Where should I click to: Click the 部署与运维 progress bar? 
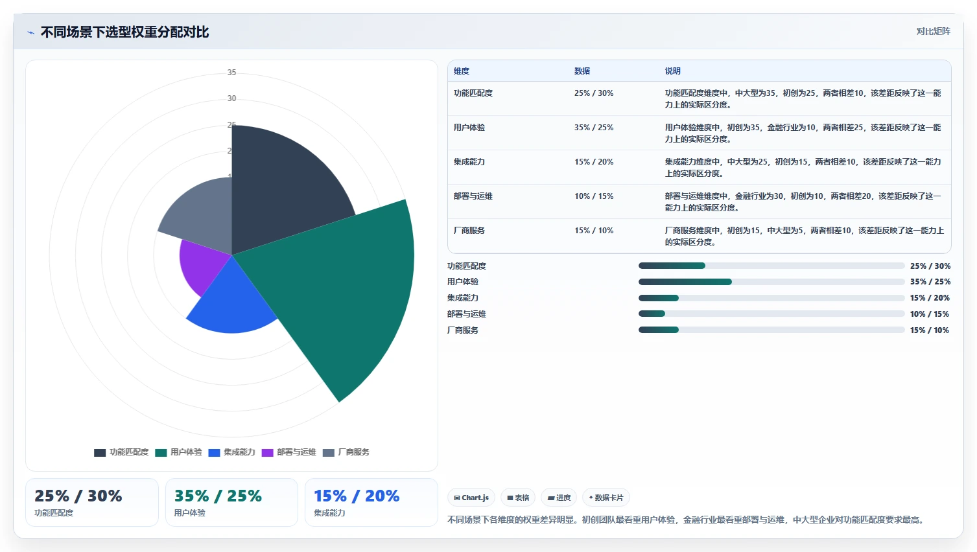coord(771,314)
